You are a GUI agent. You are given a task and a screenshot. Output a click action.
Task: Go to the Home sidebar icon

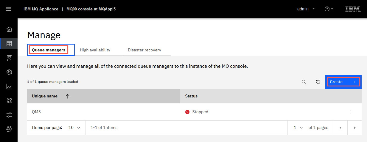tap(9, 29)
